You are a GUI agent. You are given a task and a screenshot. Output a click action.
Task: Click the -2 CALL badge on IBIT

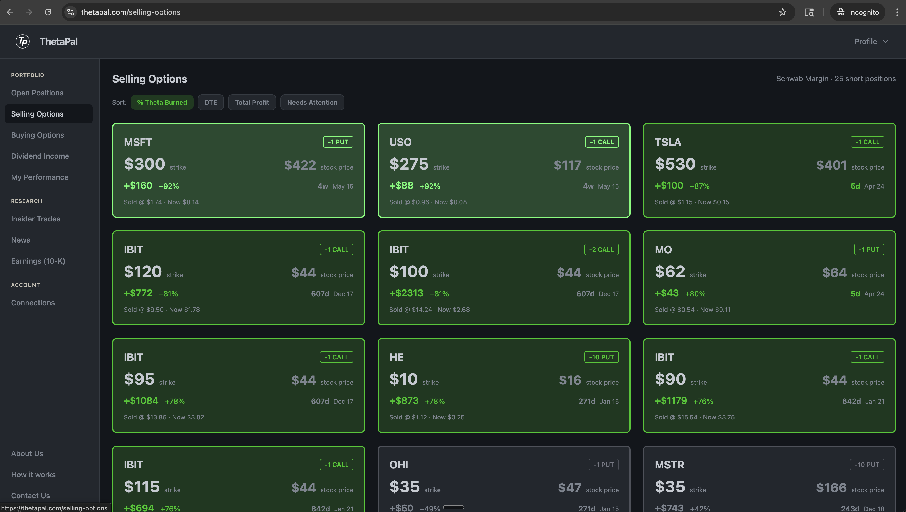[x=602, y=249]
